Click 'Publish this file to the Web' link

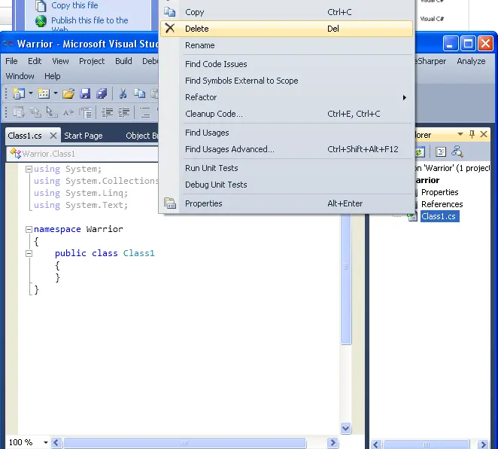coord(90,25)
